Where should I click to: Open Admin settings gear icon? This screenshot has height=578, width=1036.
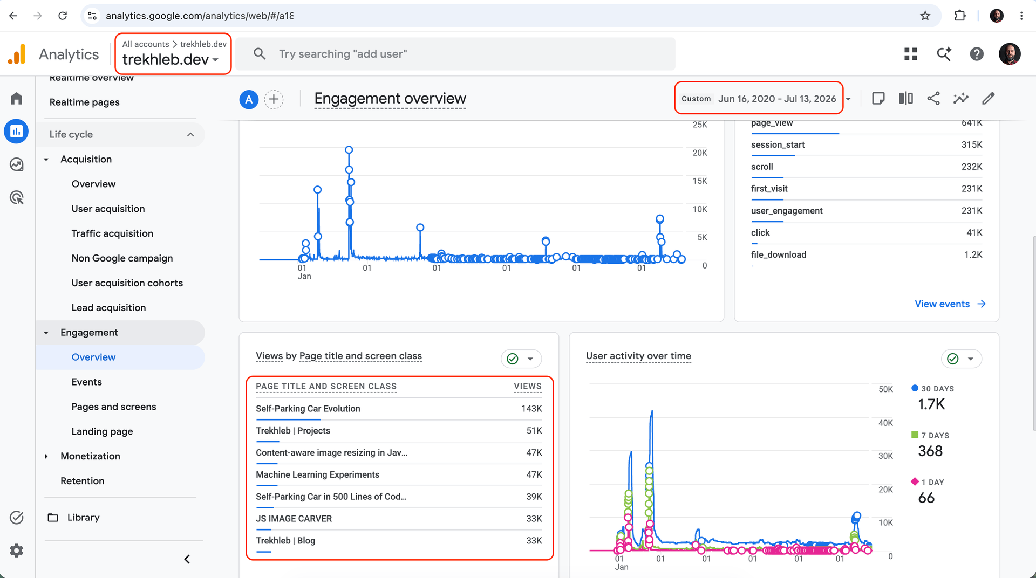(x=16, y=551)
